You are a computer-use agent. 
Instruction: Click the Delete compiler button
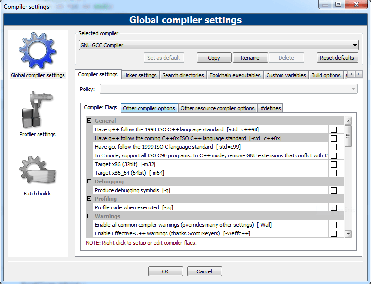click(286, 58)
